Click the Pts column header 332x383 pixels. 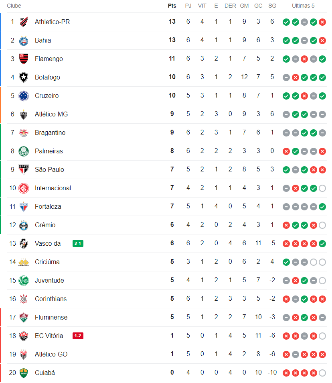(x=172, y=6)
